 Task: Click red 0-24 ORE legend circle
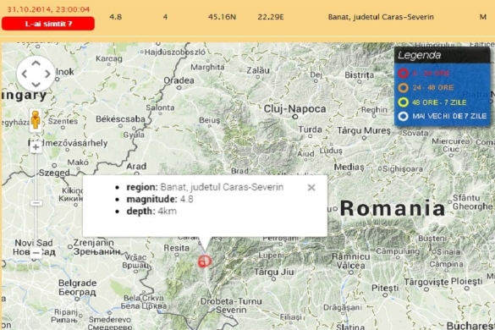pos(403,74)
